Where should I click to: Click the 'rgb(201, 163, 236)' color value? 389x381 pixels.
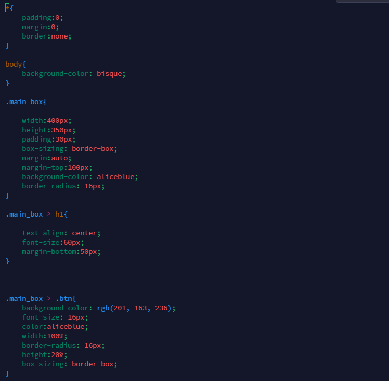pos(134,308)
